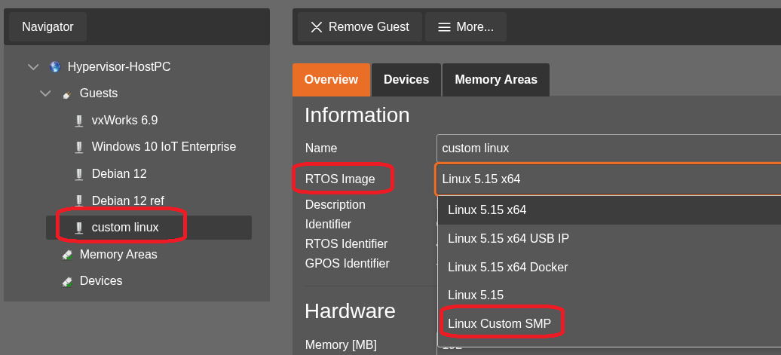Click the Guests folder icon
This screenshot has width=781, height=355.
pos(67,93)
